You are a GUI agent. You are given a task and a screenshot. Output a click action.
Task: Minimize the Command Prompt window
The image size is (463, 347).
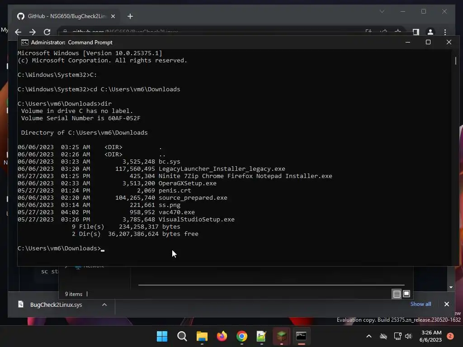408,42
